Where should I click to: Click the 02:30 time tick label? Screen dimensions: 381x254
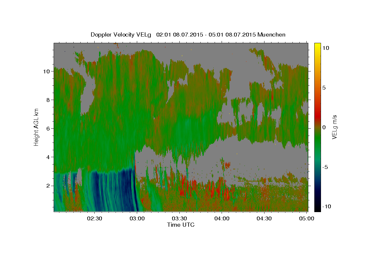click(94, 218)
